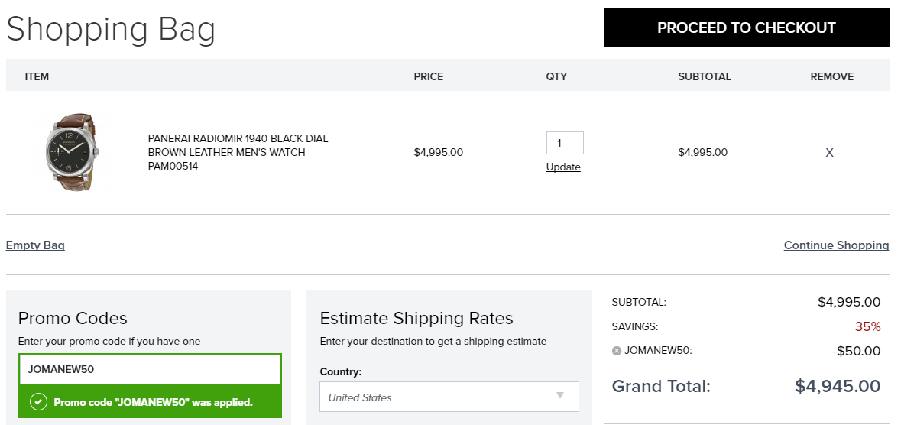
Task: Click the JOMANEW50 label in totals
Action: [x=659, y=350]
